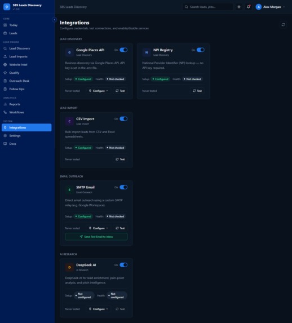
Task: Click the Alex Morgan avatar
Action: 259,7
